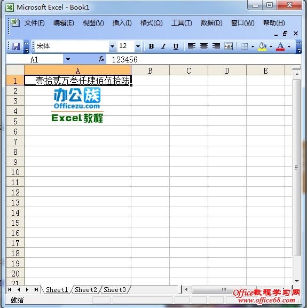Go to next sheet tab arrow

tap(27, 289)
